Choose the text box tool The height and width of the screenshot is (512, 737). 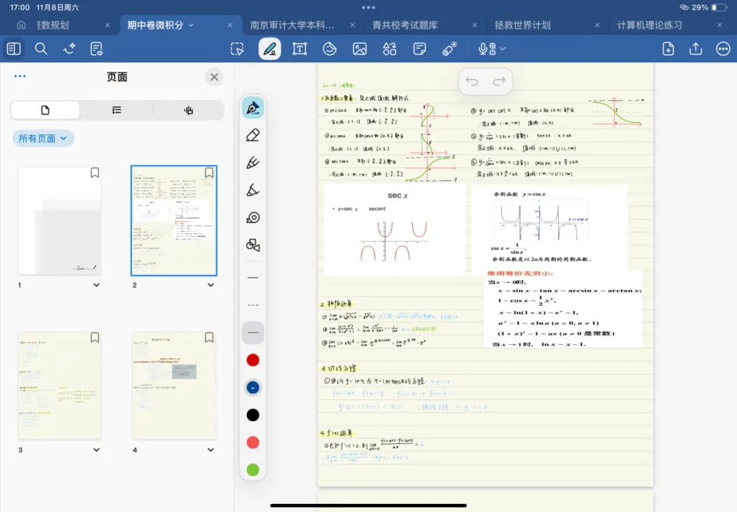[x=300, y=48]
